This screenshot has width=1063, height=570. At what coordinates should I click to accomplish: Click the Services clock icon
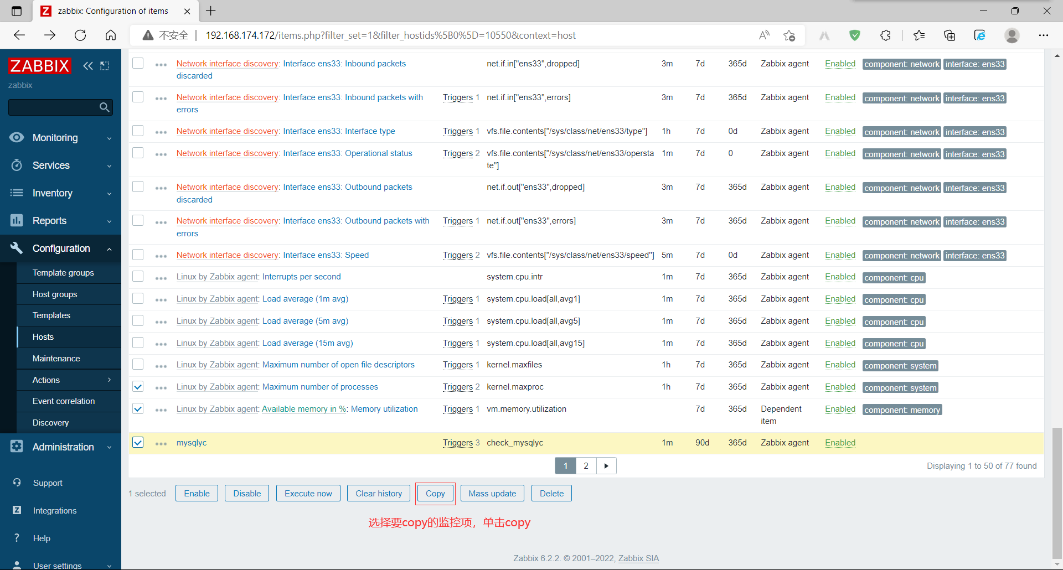17,165
